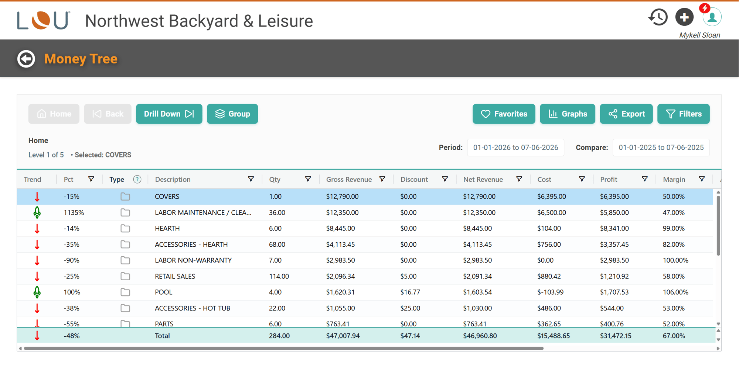Open the Mykell Sloan user profile icon
This screenshot has height=371, width=739.
(x=712, y=17)
